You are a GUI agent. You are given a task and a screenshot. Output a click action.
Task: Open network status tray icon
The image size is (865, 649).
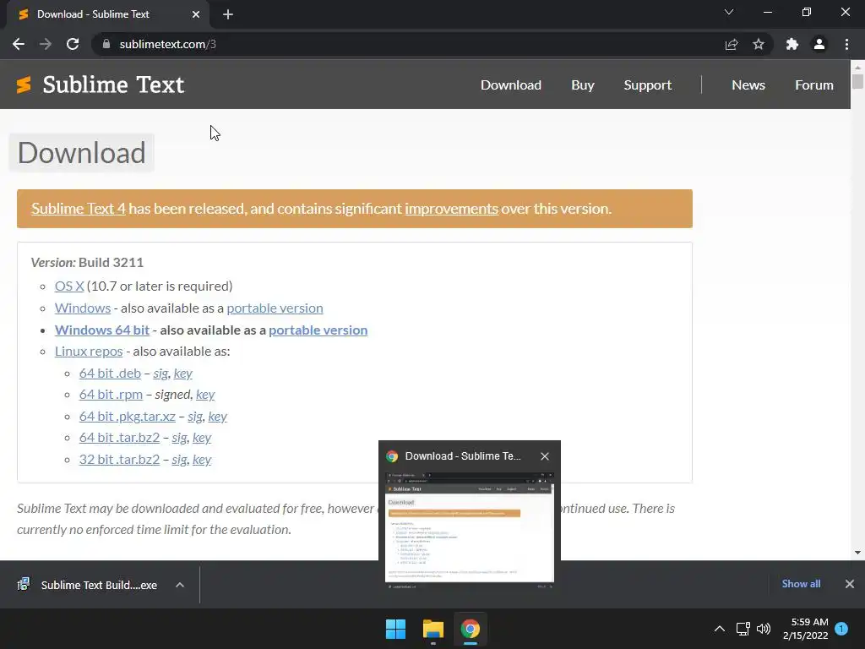tap(743, 629)
